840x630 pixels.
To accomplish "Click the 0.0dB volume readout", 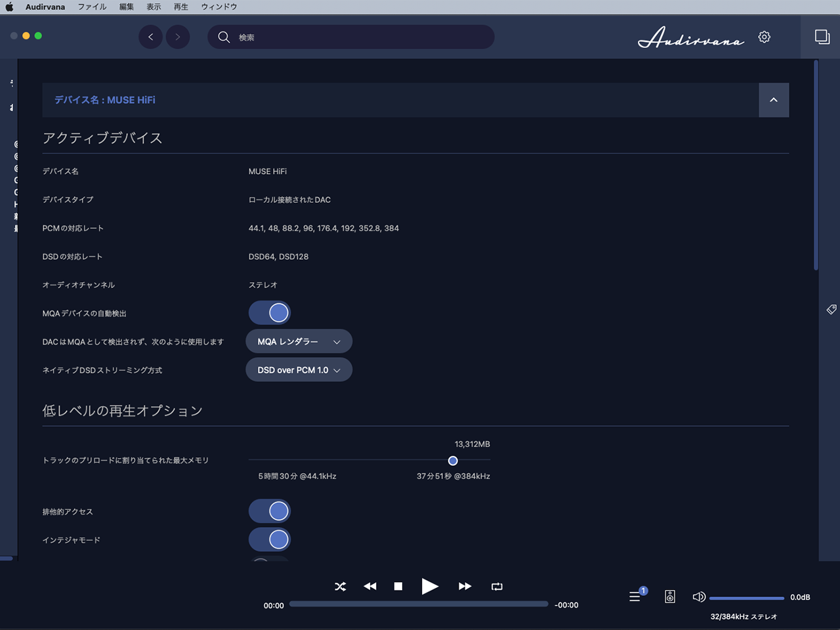I will tap(800, 597).
